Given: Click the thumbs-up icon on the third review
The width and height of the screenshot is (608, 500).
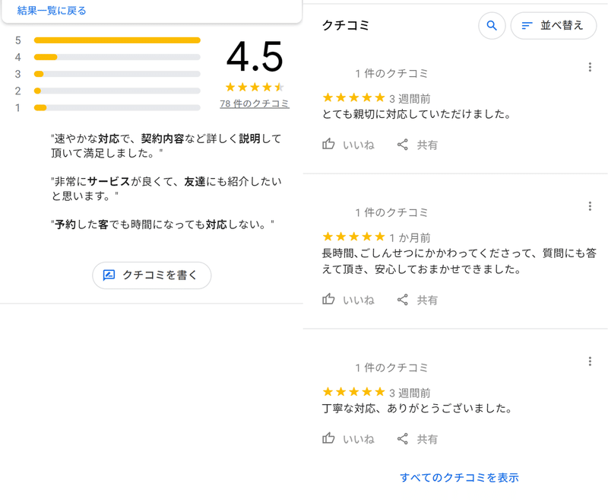Looking at the screenshot, I should coord(328,438).
